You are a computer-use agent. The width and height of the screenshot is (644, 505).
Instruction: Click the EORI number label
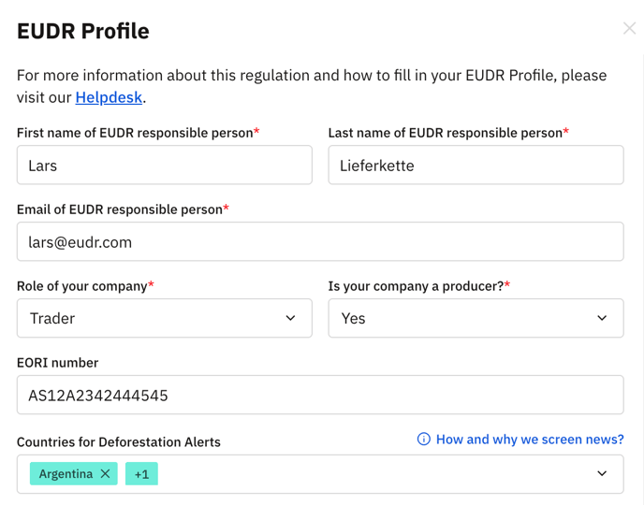tap(57, 363)
